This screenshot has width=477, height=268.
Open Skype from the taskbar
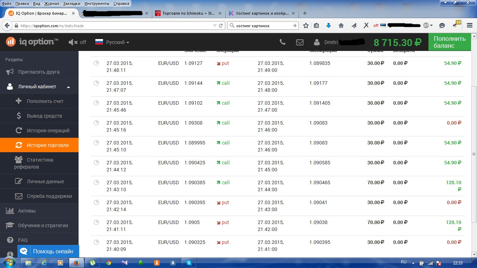pyautogui.click(x=189, y=263)
